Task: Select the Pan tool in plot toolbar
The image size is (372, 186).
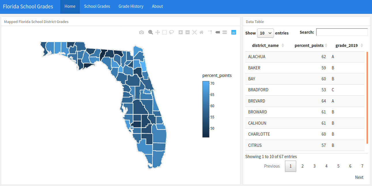Action: 158,32
